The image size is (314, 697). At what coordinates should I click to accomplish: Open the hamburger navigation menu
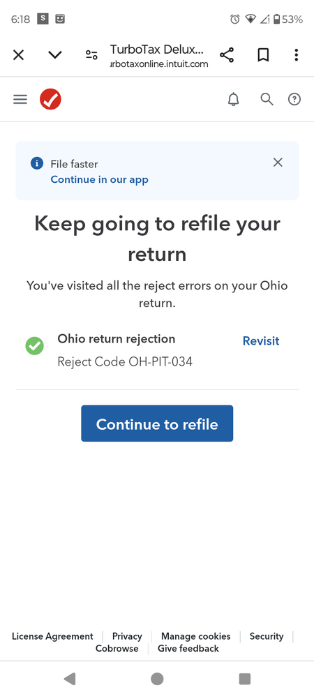(20, 100)
